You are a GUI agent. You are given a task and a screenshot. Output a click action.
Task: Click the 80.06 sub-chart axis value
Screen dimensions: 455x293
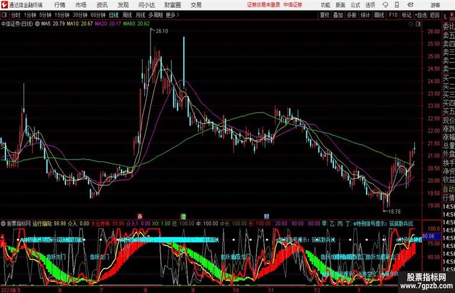coord(429,236)
